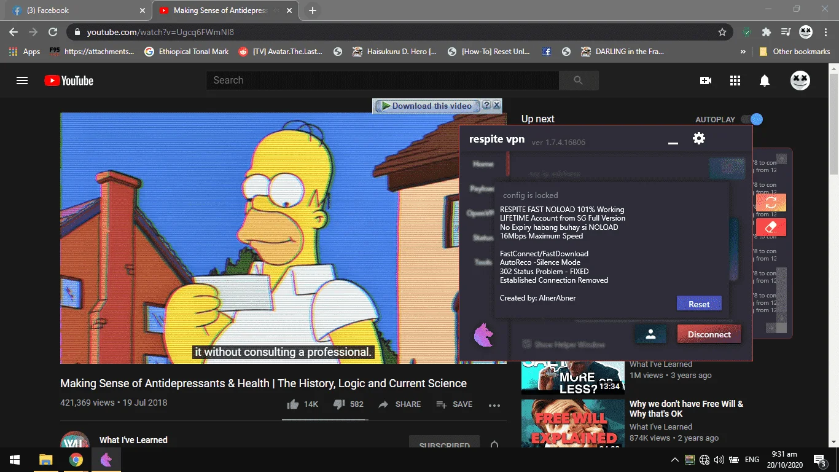This screenshot has height=472, width=839.
Task: Click the like/dislike ratio bar
Action: (x=325, y=420)
